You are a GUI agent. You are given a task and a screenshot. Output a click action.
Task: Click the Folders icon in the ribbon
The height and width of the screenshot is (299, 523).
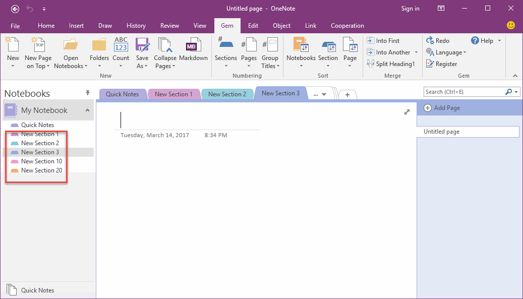pos(99,45)
